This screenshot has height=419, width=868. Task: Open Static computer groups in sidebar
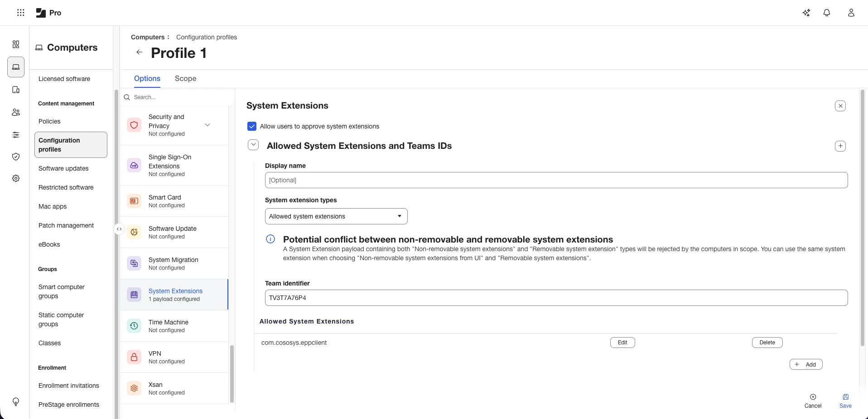pos(61,319)
